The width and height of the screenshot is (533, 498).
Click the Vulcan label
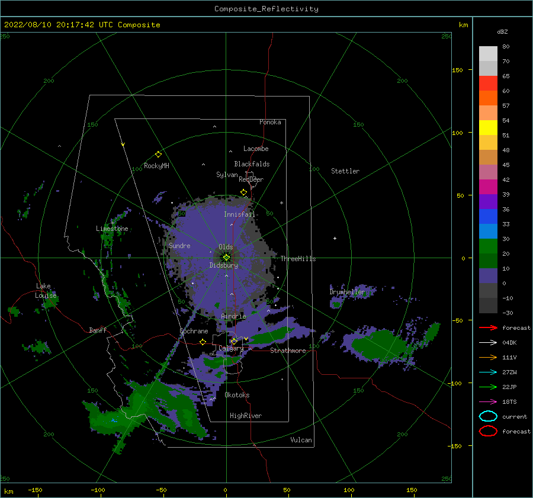(301, 440)
